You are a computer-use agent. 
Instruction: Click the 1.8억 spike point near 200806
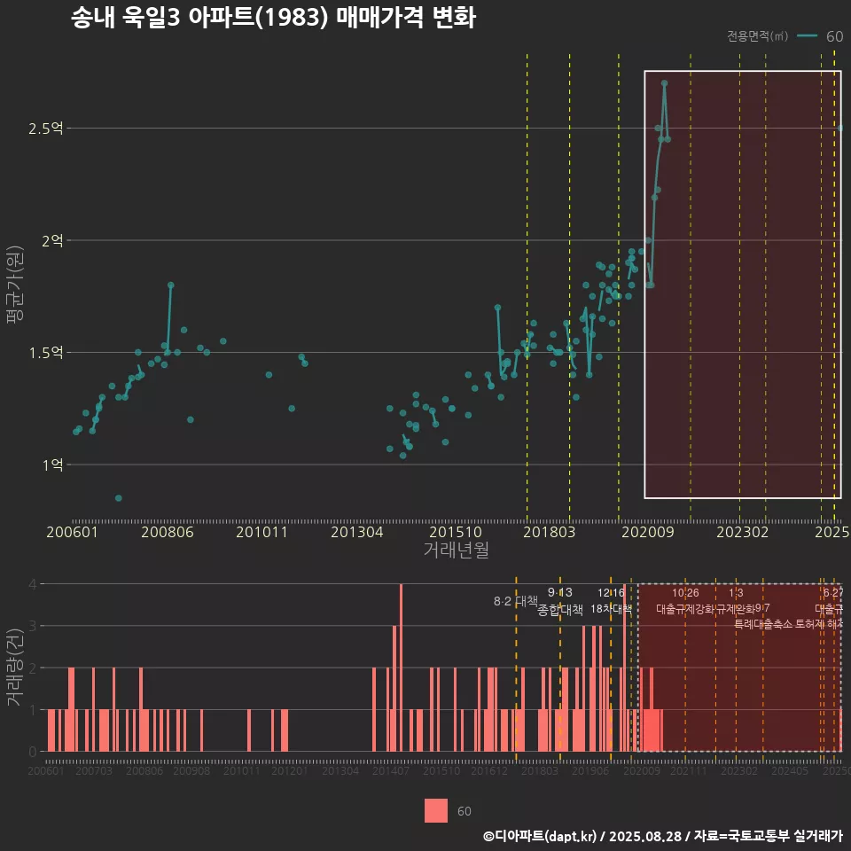[x=171, y=285]
